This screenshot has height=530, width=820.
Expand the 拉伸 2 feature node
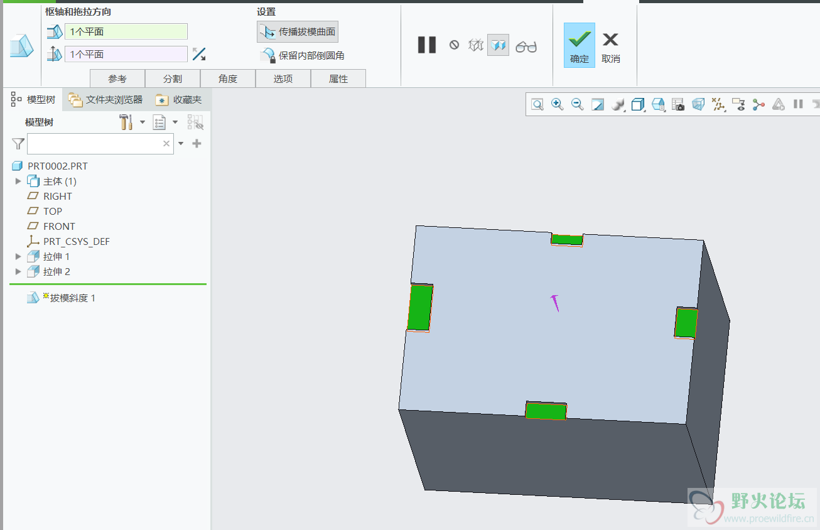click(x=18, y=271)
